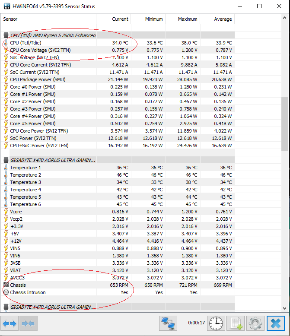Select the CPU Core Current (SVI2 TFN) row
Screen dimensions: 290x336
coord(118,64)
